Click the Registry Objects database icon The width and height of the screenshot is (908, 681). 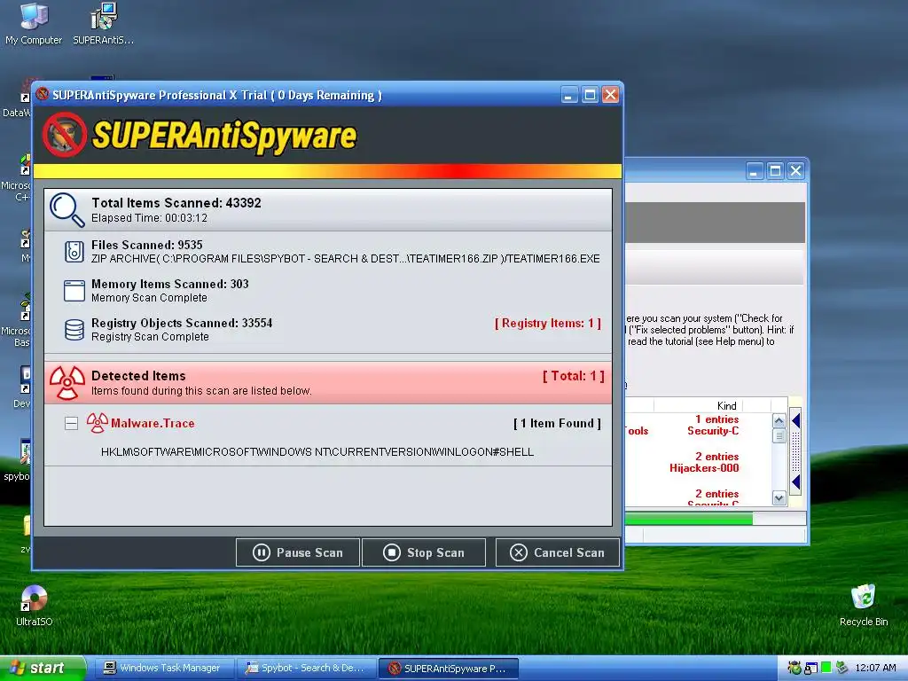tap(74, 330)
